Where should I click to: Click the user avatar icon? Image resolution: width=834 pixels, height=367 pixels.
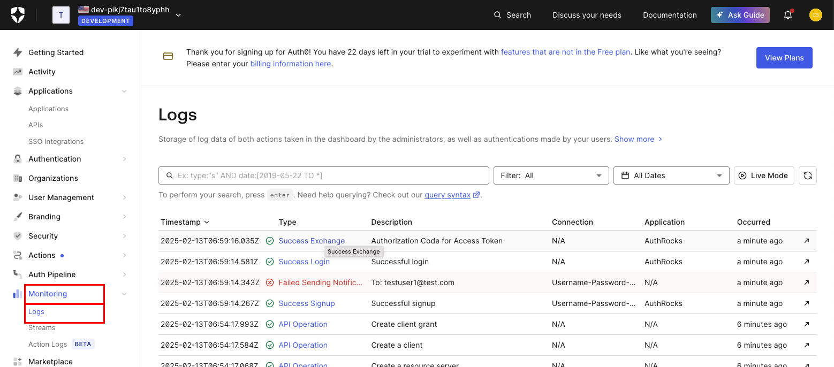815,15
